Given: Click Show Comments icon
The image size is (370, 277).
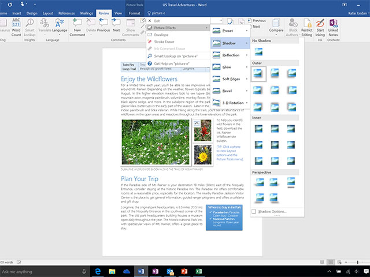Looking at the screenshot, I should click(131, 28).
